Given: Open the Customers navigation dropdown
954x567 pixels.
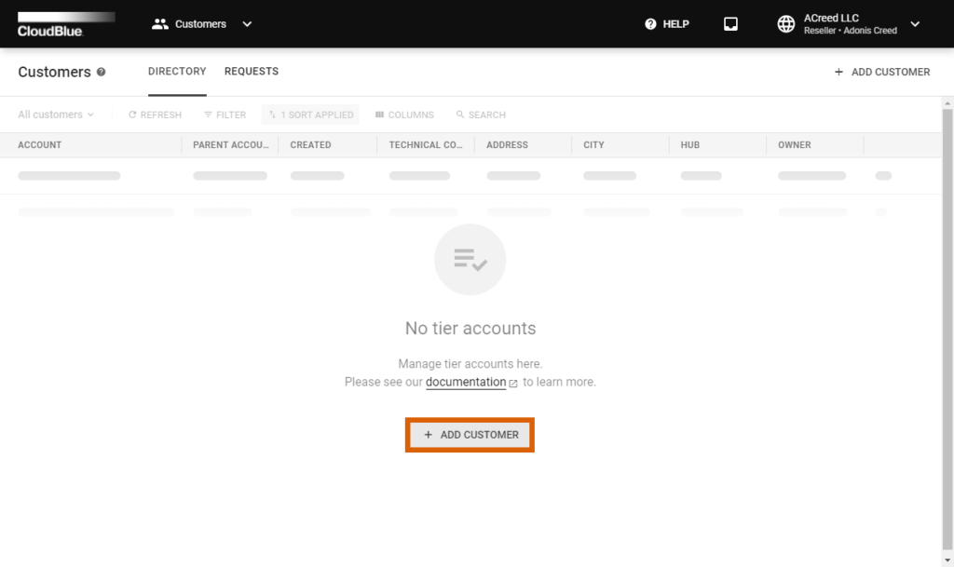Looking at the screenshot, I should click(246, 23).
